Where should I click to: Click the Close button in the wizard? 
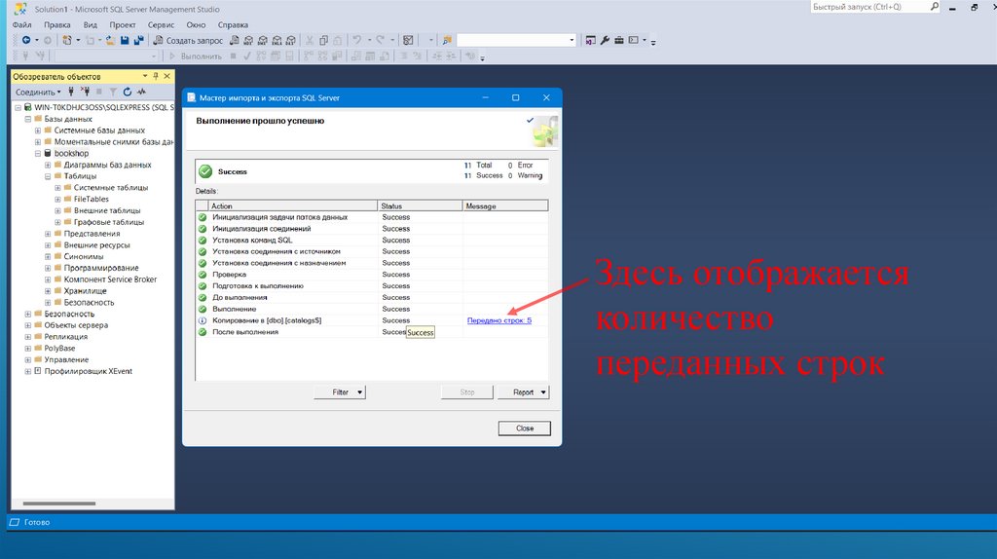click(x=525, y=429)
